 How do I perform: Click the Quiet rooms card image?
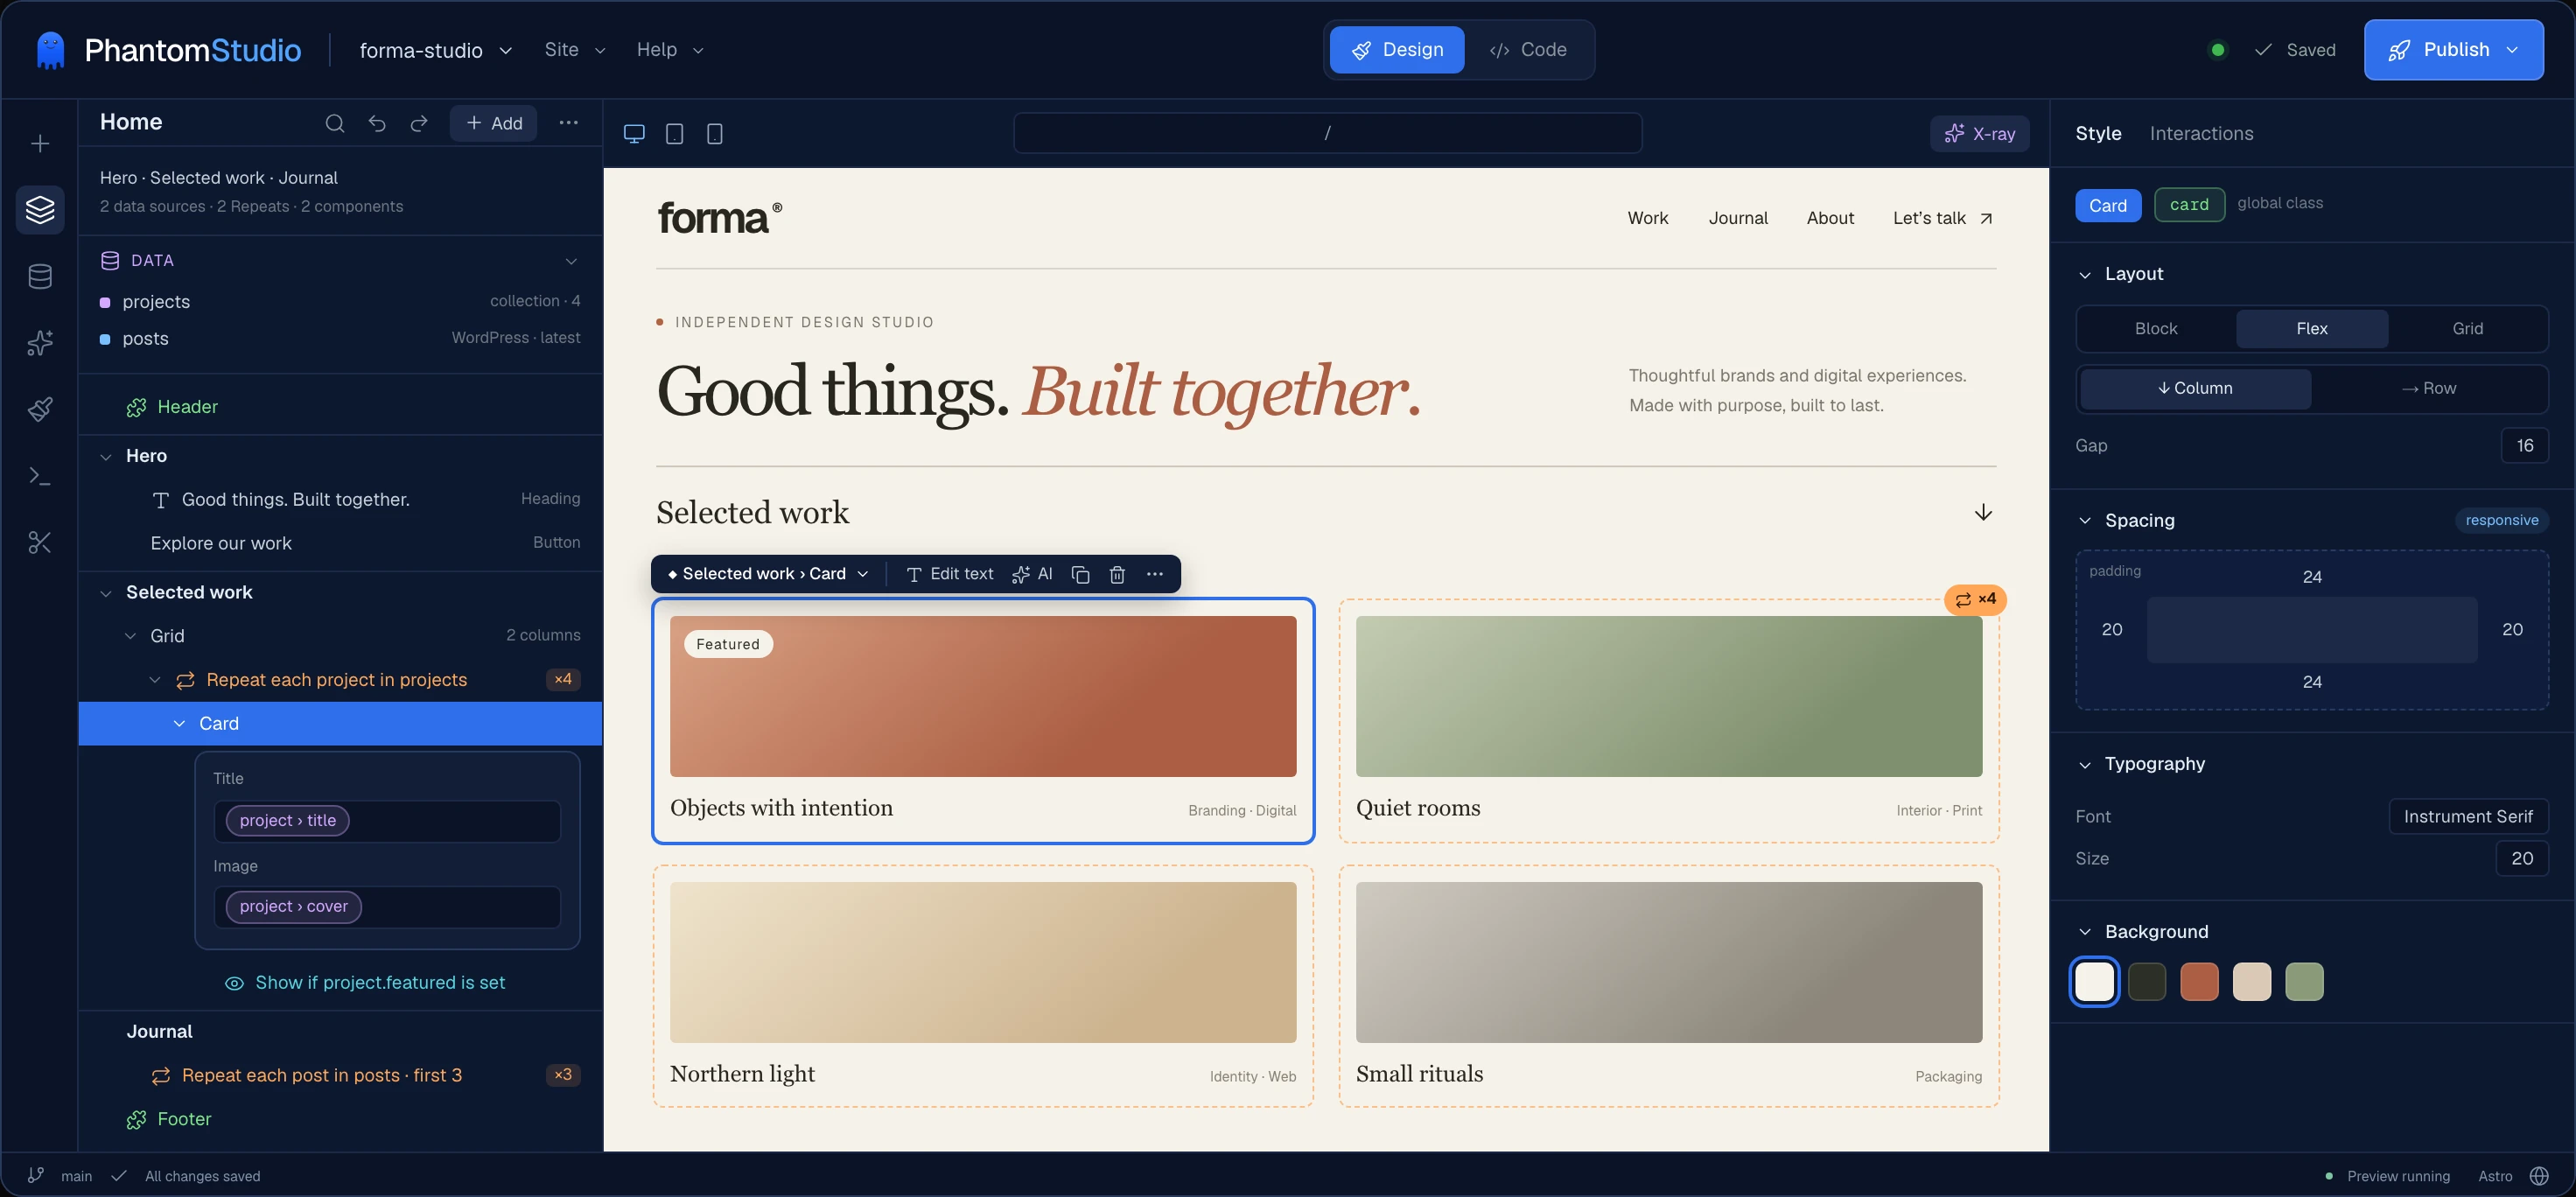pyautogui.click(x=1669, y=697)
